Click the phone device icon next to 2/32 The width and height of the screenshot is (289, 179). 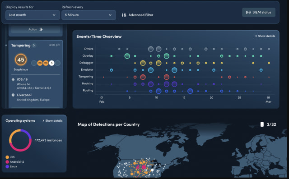coord(262,124)
